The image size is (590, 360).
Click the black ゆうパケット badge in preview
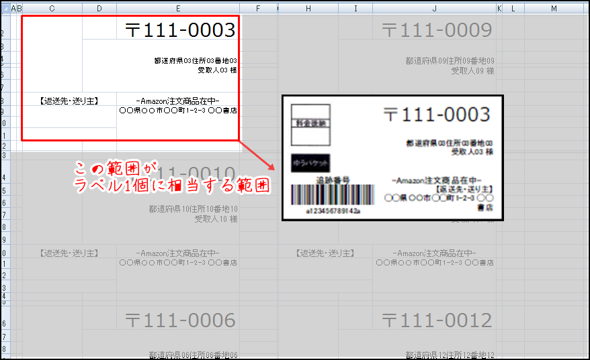coord(309,163)
